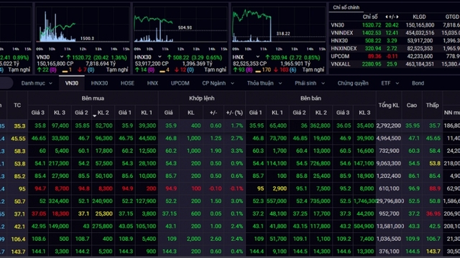Click the Cao column header
The width and height of the screenshot is (460, 258).
click(x=412, y=105)
